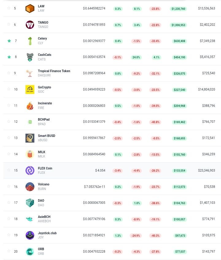
Task: Click the Volcano BURN icon
Action: tap(30, 187)
